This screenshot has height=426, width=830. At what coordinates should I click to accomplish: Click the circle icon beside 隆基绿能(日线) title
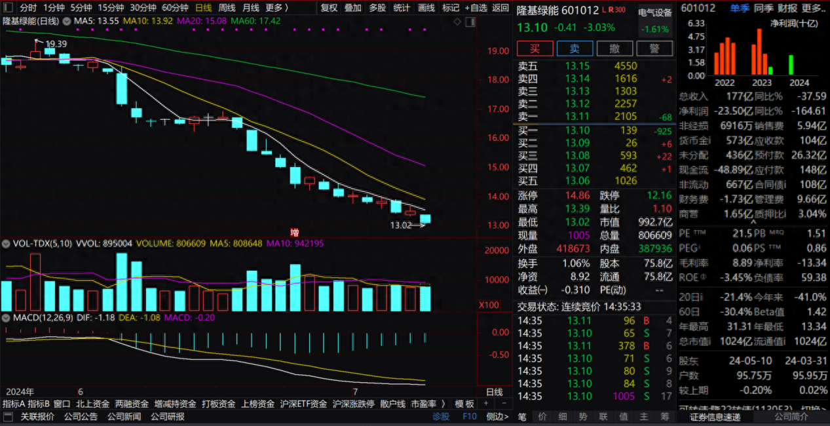[x=66, y=21]
